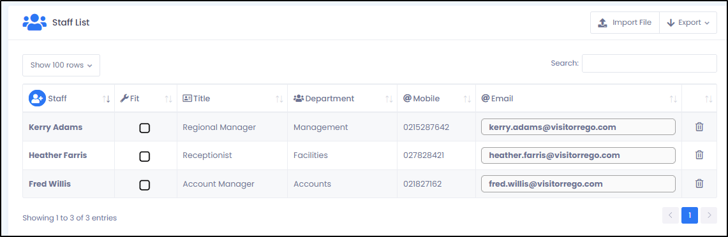Sort the Email column using arrows

click(673, 99)
